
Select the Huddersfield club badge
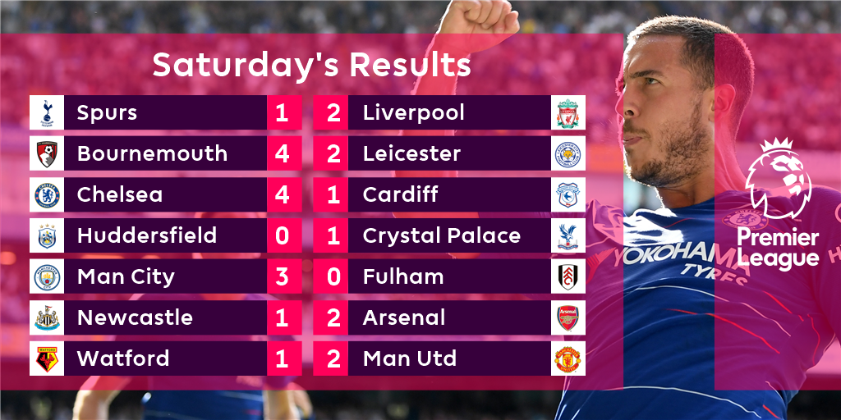[x=47, y=235]
